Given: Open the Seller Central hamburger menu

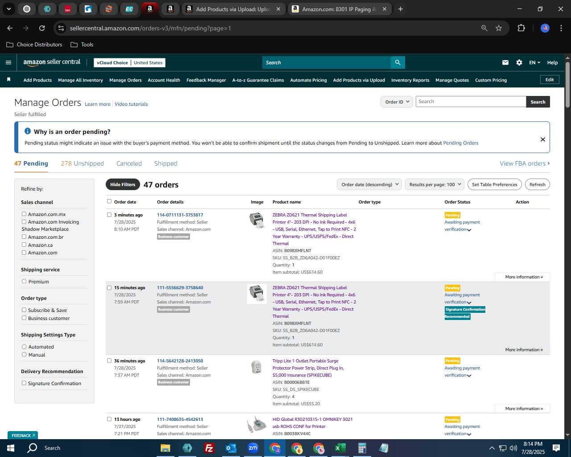Looking at the screenshot, I should coord(8,62).
